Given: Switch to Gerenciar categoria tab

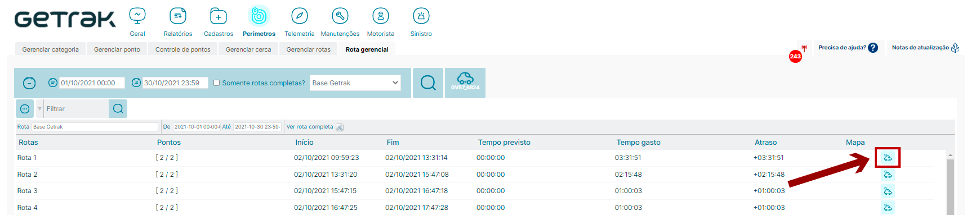Looking at the screenshot, I should pyautogui.click(x=51, y=49).
